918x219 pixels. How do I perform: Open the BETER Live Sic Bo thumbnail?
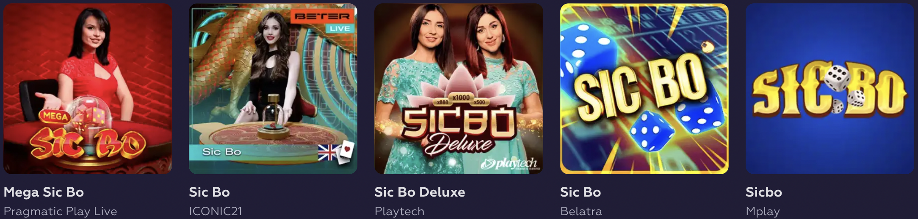point(273,89)
